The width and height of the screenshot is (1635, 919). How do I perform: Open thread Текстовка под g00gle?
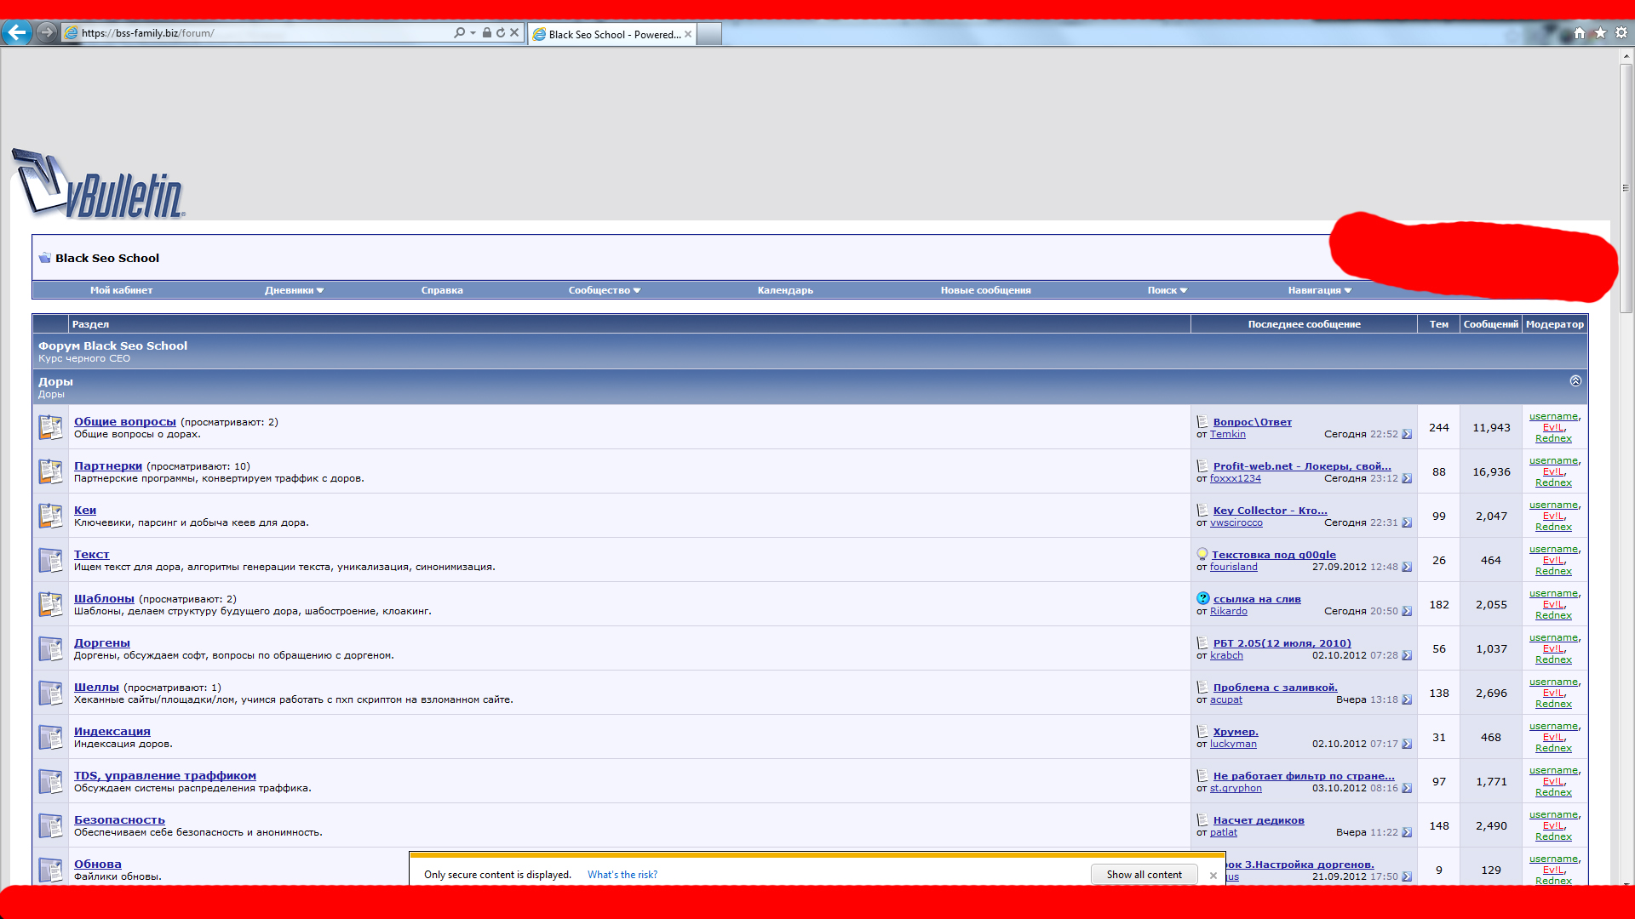[x=1274, y=555]
